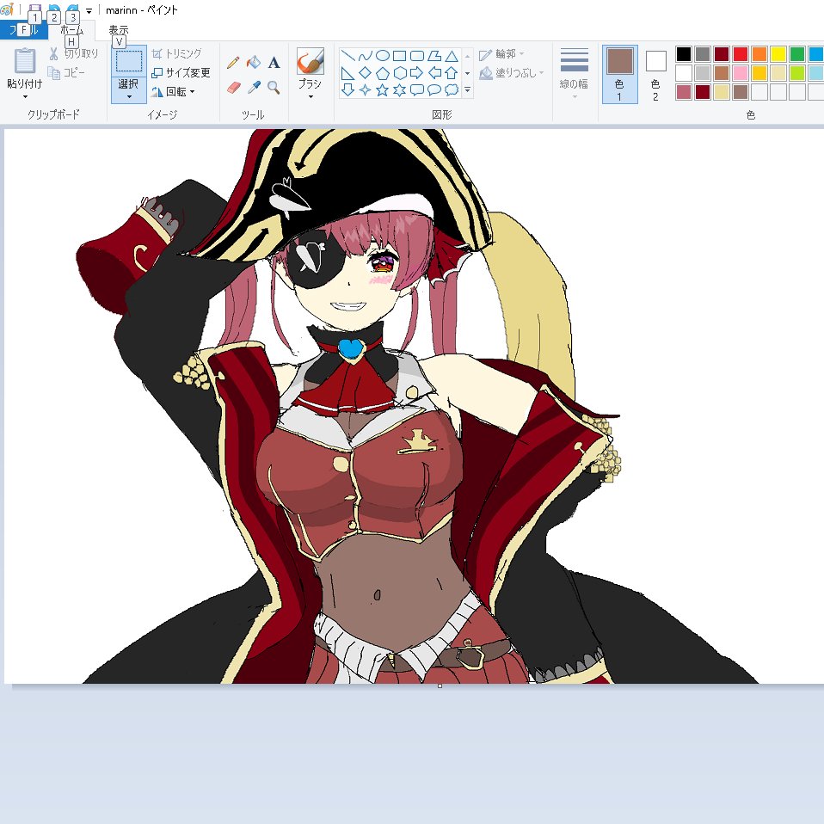Select the Color picker eyedropper tool

[254, 87]
